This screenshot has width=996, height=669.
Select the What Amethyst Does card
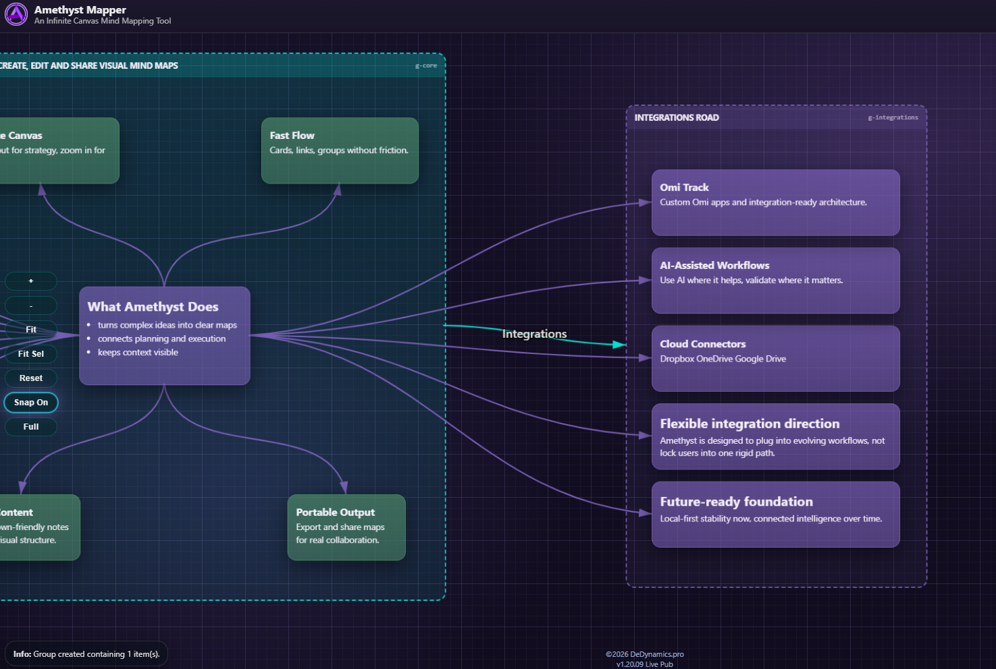[164, 336]
